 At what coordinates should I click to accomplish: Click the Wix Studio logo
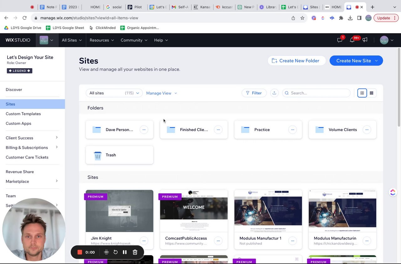[x=18, y=40]
